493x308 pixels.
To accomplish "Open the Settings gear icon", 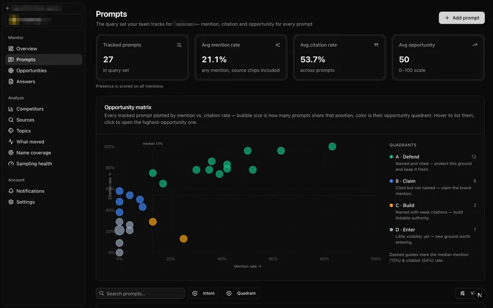I will 11,202.
